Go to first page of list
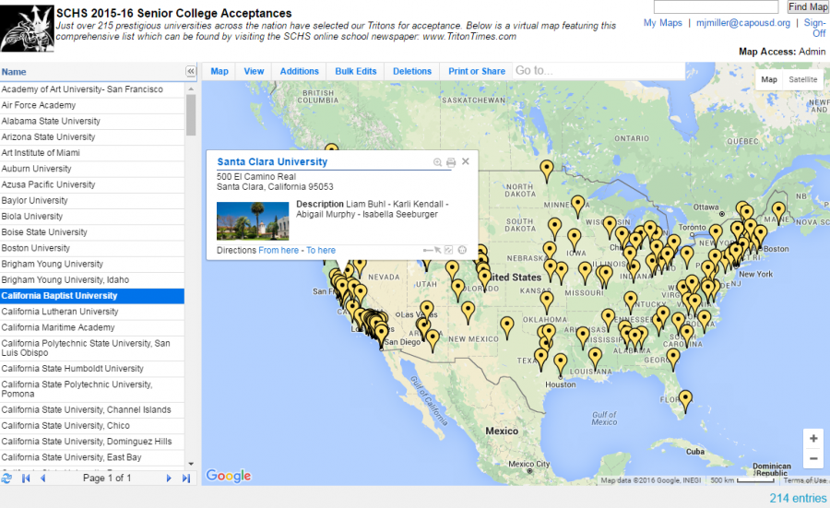830x508 pixels. coord(26,478)
